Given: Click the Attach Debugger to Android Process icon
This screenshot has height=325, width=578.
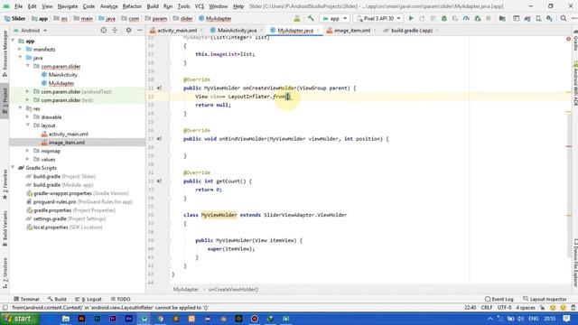Looking at the screenshot, I should (478, 18).
